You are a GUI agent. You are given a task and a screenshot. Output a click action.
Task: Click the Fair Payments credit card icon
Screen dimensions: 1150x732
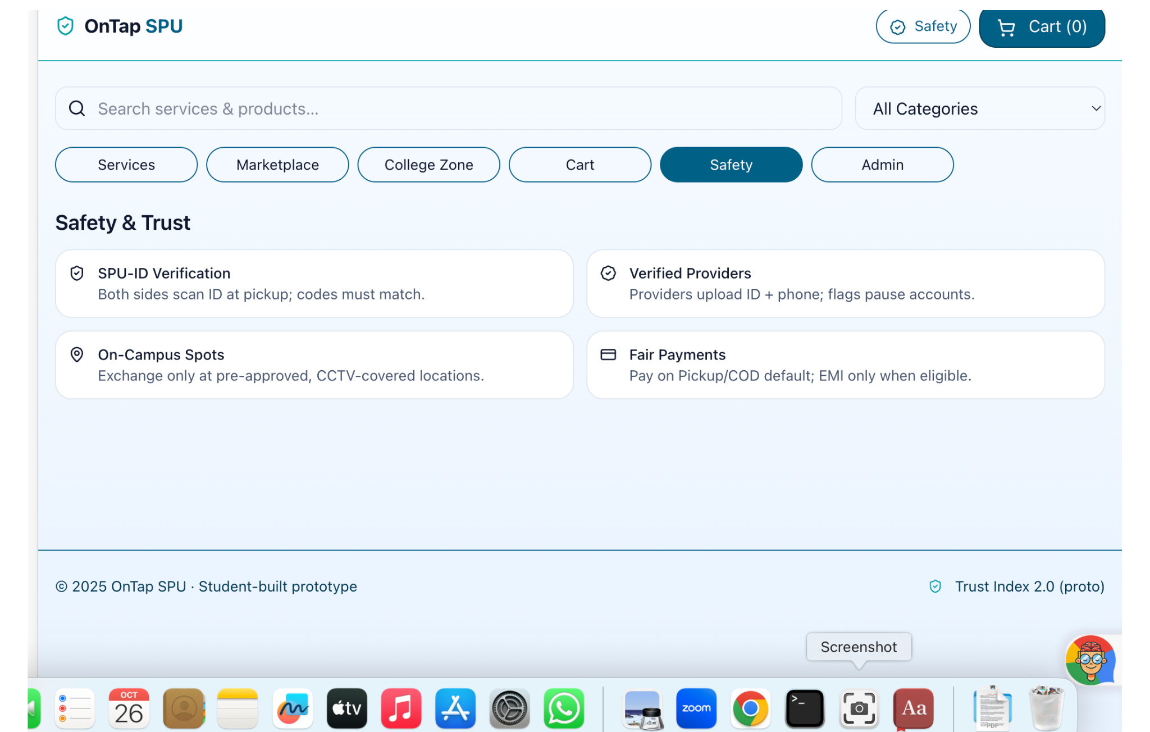coord(608,354)
